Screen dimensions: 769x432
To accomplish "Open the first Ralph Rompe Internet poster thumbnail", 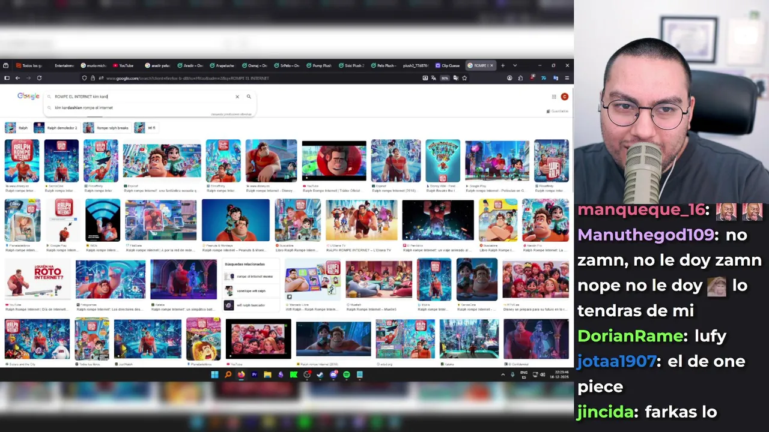I will tap(22, 161).
